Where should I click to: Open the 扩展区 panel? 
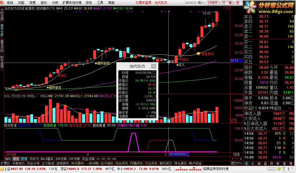click(x=6, y=163)
